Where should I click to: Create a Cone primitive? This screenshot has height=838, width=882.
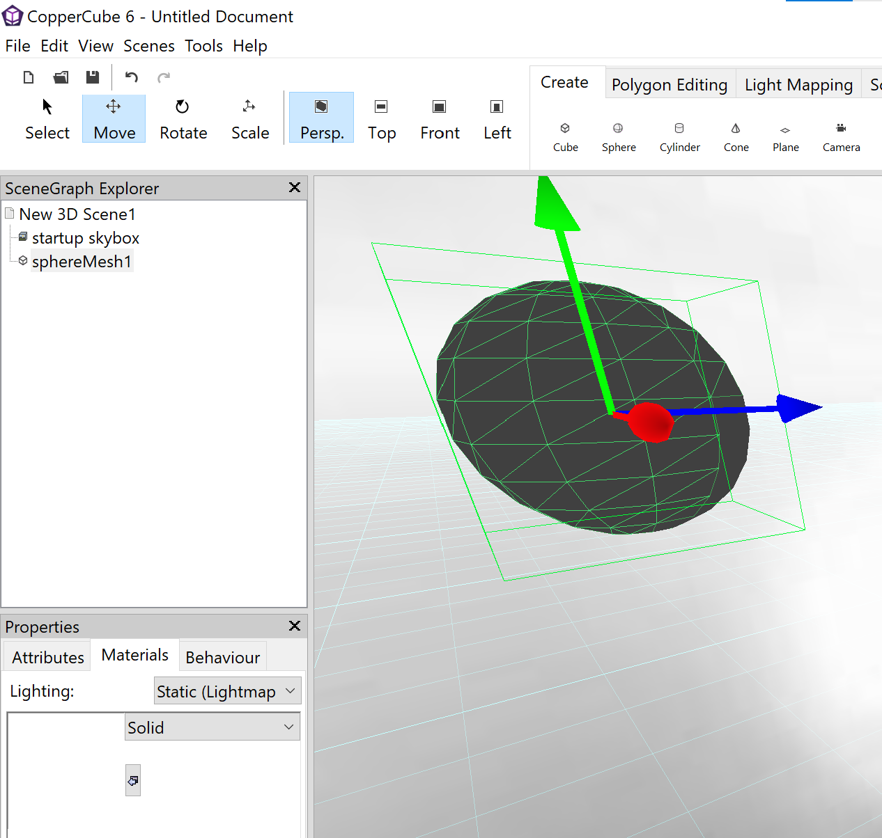point(736,136)
